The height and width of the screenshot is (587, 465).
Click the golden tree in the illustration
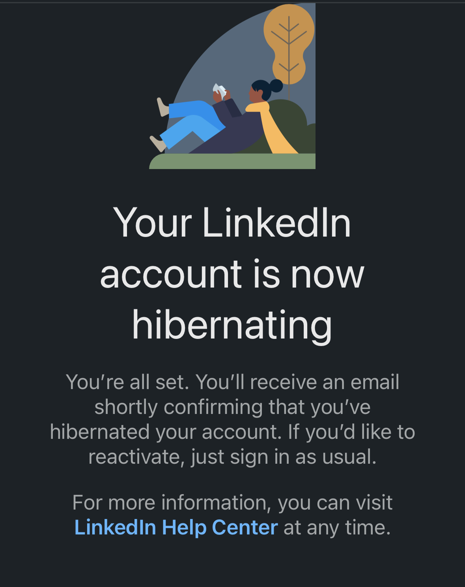[x=289, y=43]
